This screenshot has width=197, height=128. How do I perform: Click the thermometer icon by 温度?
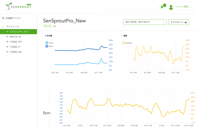[x=122, y=36]
